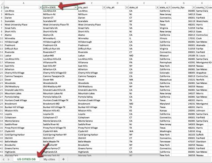212x163 pixels.
Task: Click the 25021 county_fips cell
Action: coord(183,80)
